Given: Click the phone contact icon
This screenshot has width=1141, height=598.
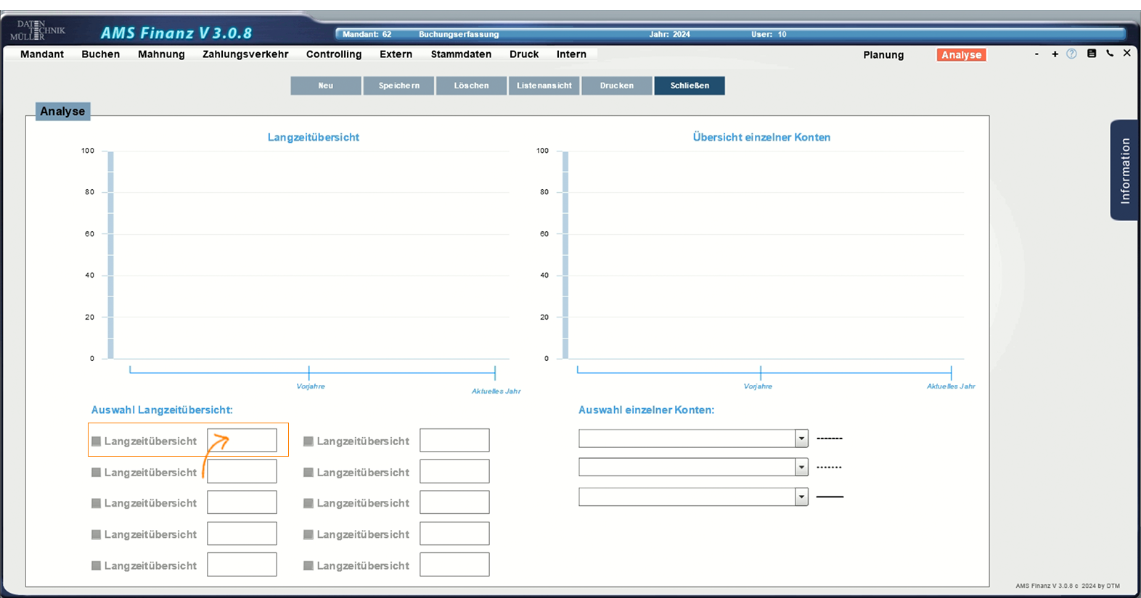Looking at the screenshot, I should (1110, 54).
